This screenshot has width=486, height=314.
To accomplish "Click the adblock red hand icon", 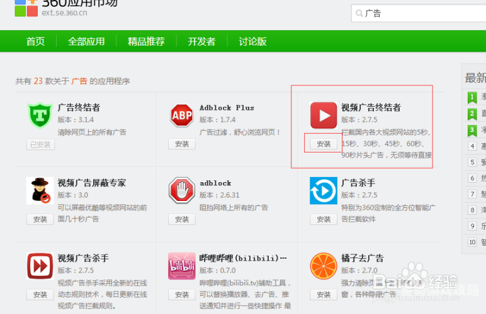I will 182,190.
